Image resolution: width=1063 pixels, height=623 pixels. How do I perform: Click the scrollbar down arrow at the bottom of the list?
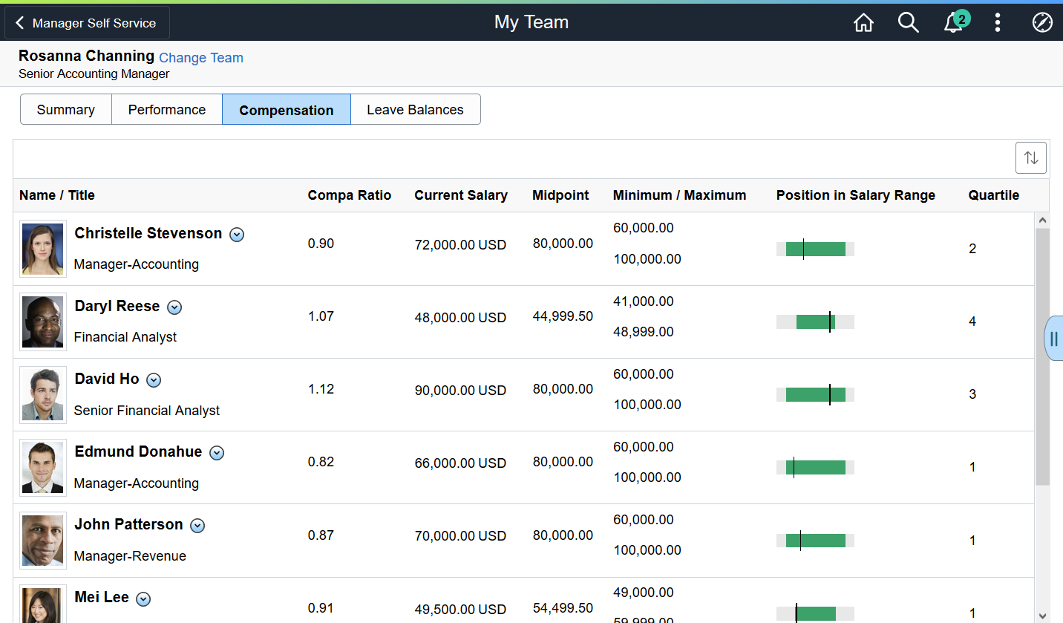tap(1042, 616)
